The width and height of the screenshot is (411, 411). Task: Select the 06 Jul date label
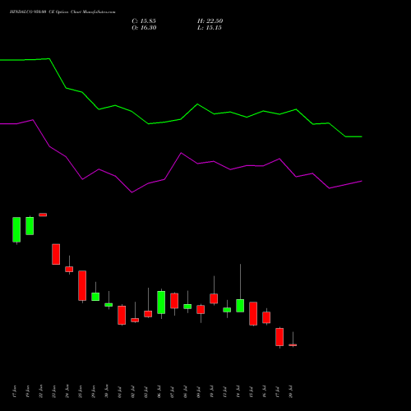159,391
